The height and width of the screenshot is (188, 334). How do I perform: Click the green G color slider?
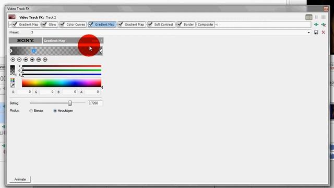62,70
